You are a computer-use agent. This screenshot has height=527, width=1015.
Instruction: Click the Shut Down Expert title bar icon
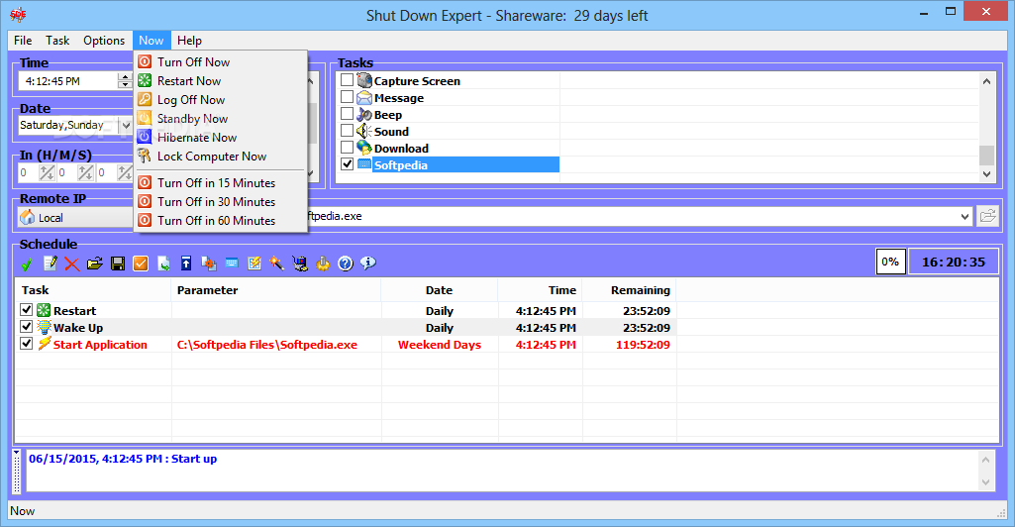tap(19, 14)
